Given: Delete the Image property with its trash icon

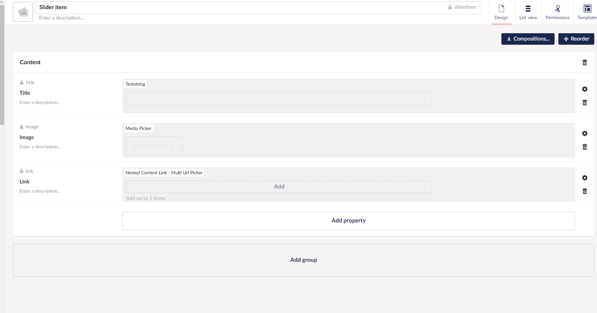Looking at the screenshot, I should [584, 147].
